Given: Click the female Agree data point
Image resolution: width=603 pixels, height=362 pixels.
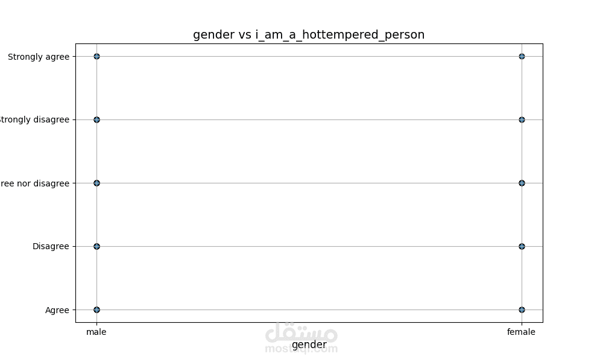Looking at the screenshot, I should (522, 310).
